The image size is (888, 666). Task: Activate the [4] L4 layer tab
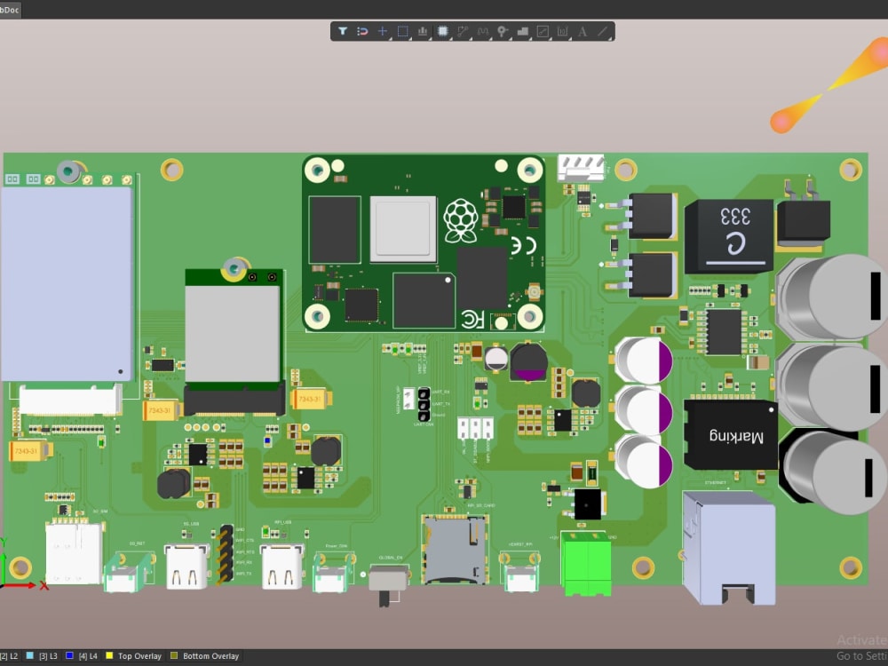coord(82,656)
